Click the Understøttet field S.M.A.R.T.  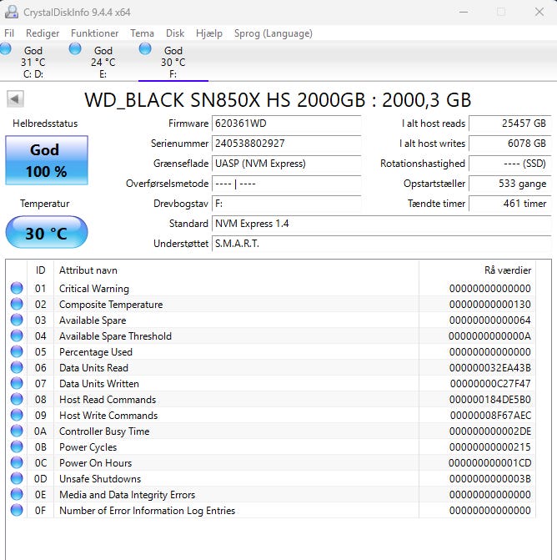[381, 244]
